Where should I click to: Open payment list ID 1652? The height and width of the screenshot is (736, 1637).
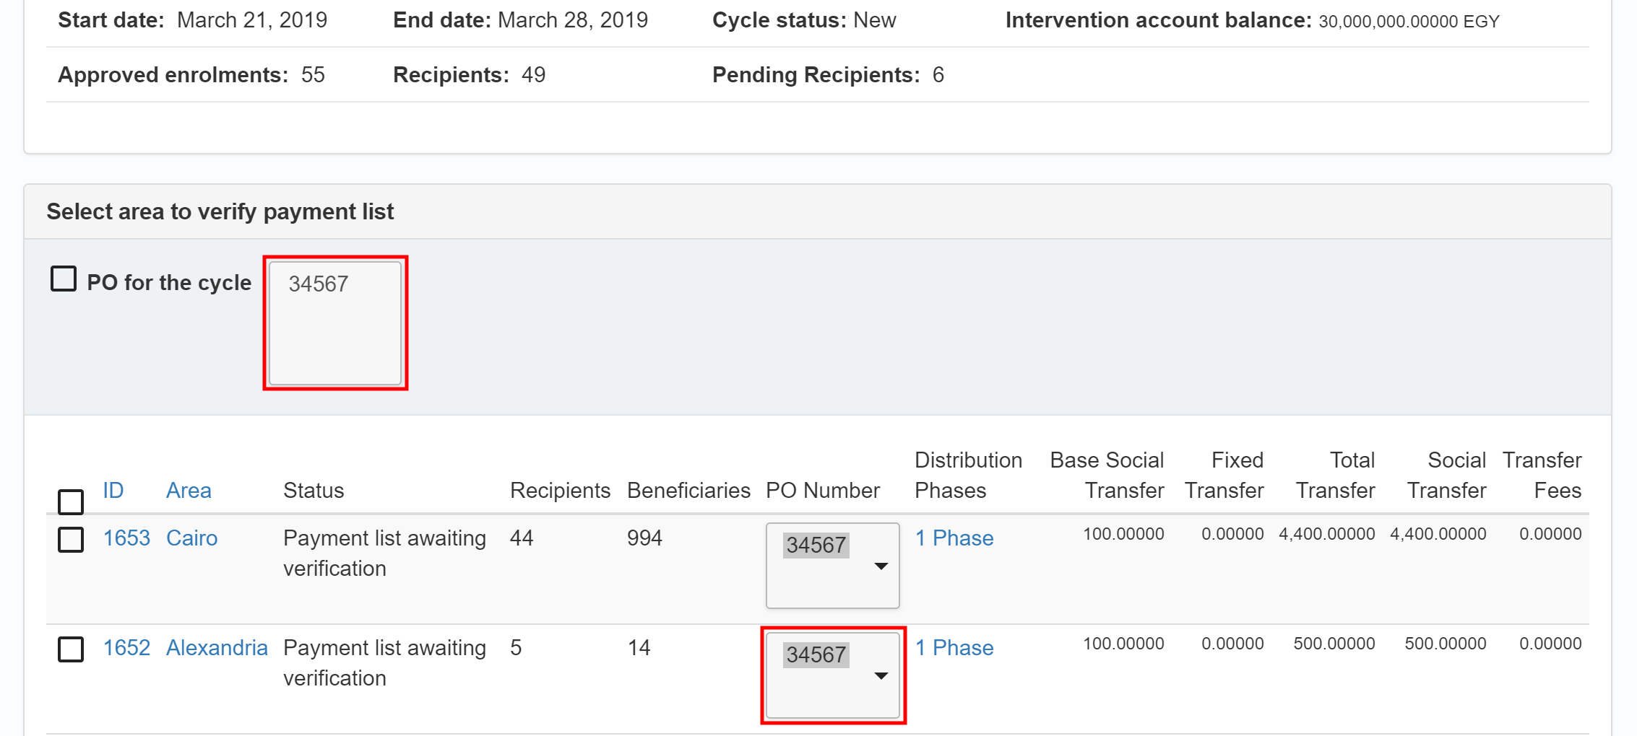[x=126, y=648]
